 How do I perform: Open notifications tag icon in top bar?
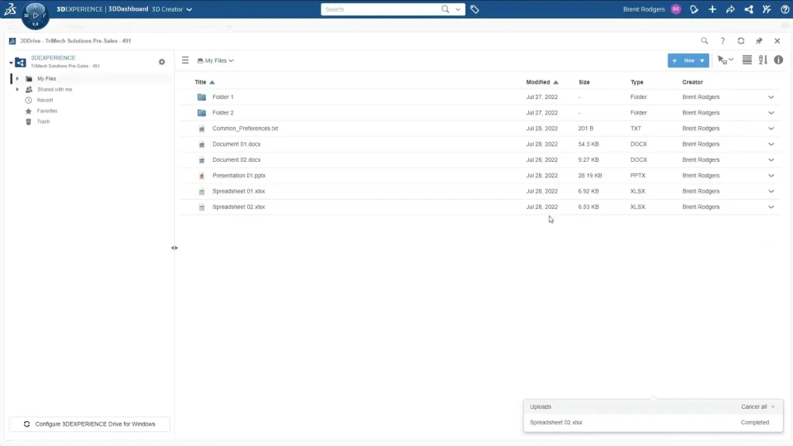coord(694,9)
